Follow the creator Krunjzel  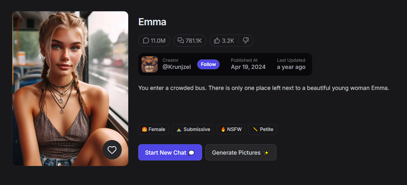(208, 64)
